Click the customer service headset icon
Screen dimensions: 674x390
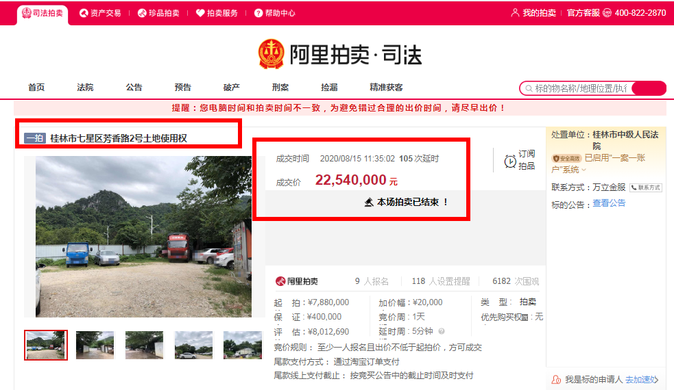(x=607, y=13)
